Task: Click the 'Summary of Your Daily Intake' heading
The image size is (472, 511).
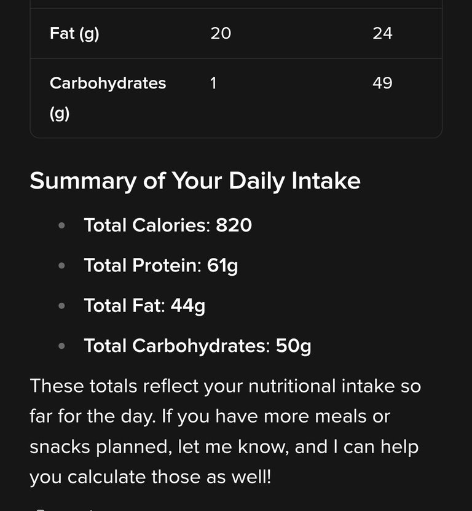Action: pyautogui.click(x=195, y=181)
